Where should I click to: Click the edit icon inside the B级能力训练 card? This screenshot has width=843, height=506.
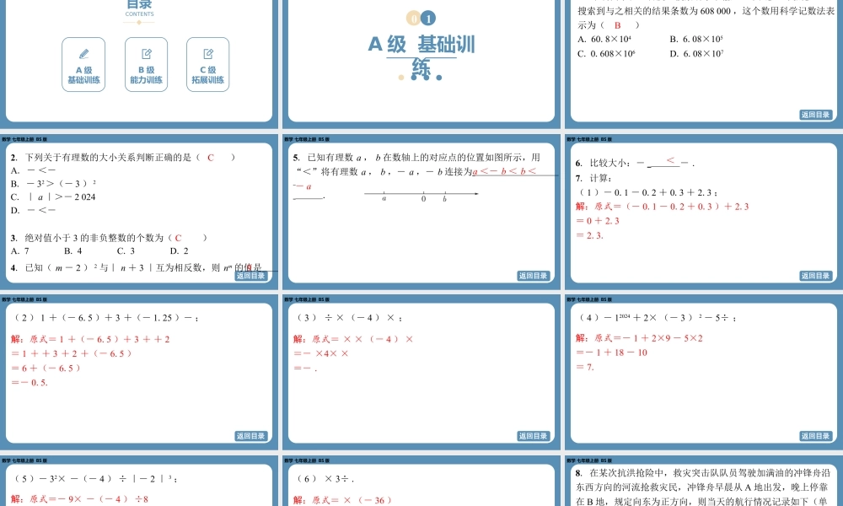click(147, 52)
